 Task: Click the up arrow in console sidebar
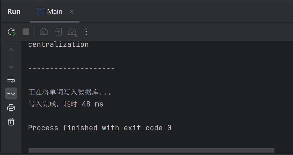click(11, 51)
